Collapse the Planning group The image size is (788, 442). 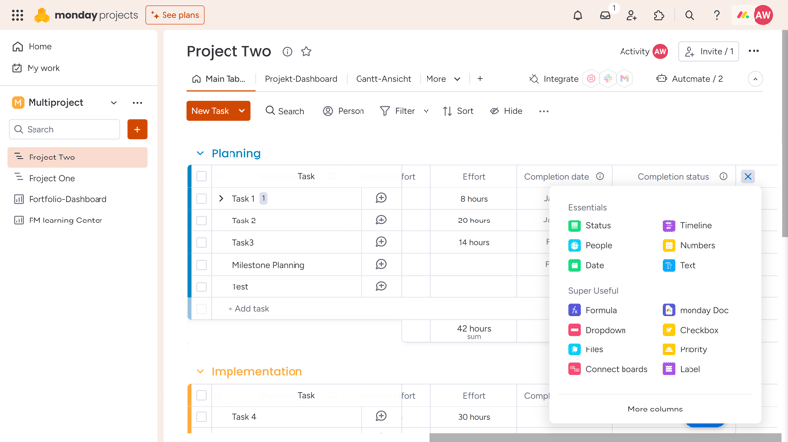[x=200, y=153]
